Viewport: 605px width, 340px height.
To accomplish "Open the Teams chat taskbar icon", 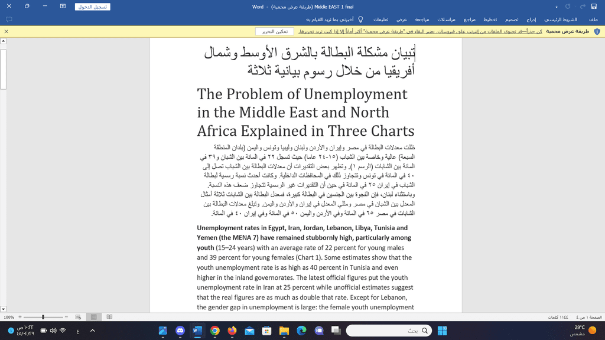I will click(x=318, y=331).
